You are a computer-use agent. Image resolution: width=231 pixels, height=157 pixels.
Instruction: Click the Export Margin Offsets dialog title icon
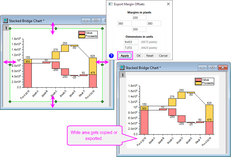tap(110, 4)
